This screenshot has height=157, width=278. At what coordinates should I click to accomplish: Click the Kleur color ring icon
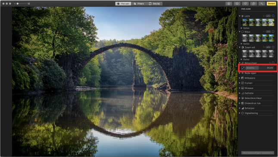(242, 32)
